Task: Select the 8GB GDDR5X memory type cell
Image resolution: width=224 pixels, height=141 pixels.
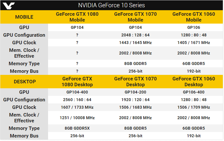Action: [77, 128]
